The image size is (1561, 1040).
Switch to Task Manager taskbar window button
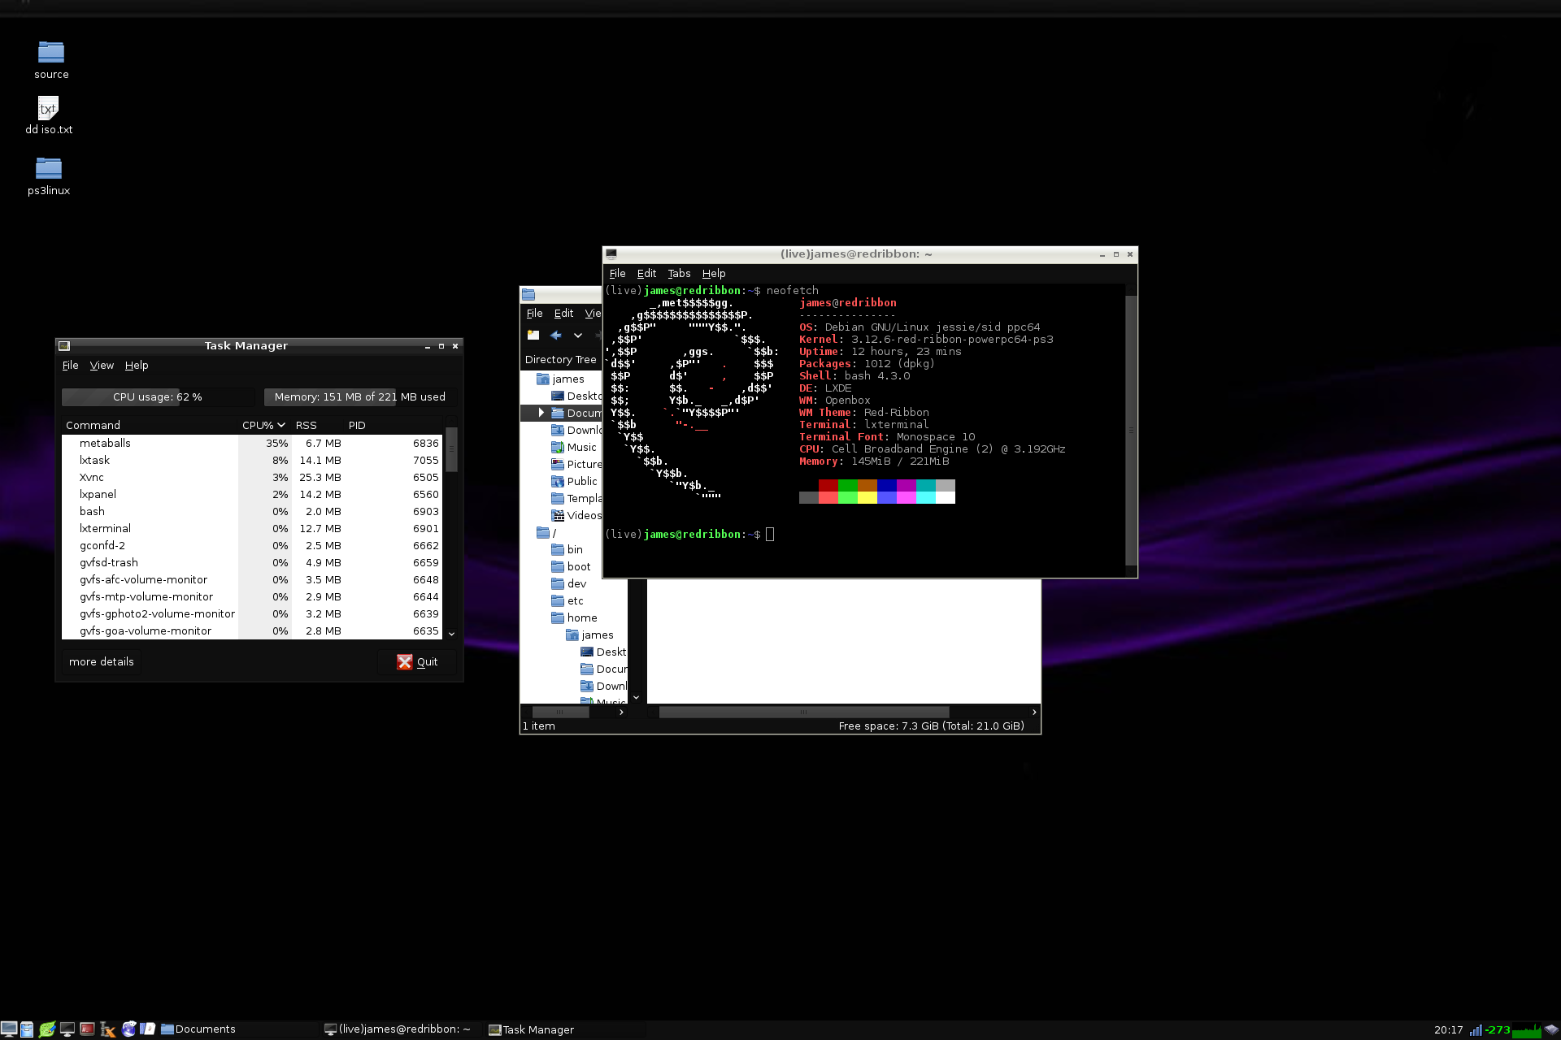(533, 1029)
